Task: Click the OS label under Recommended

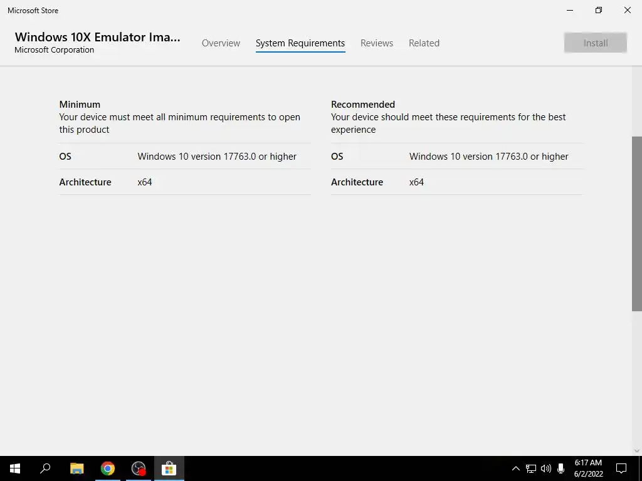Action: (x=337, y=157)
